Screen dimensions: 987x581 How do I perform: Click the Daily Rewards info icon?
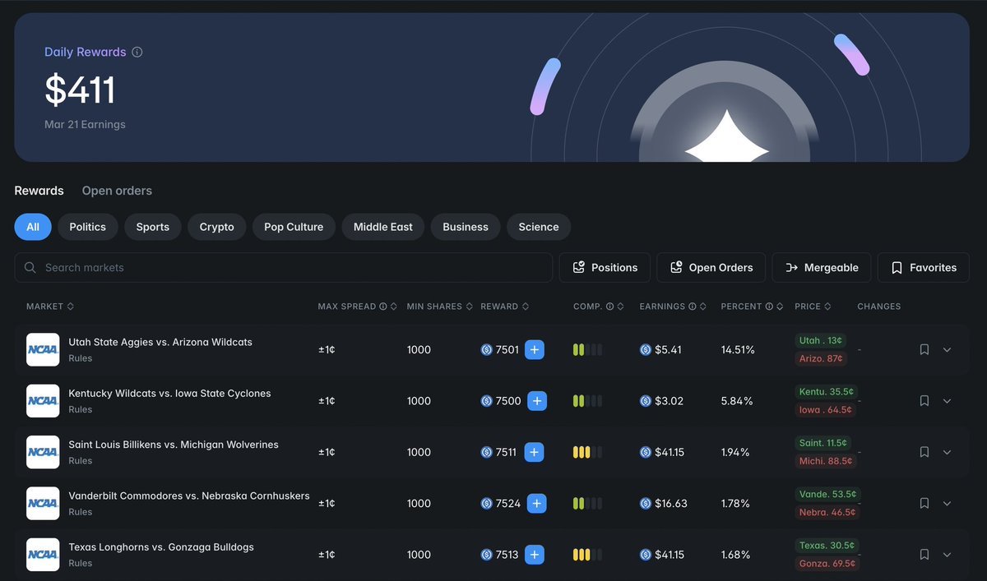[x=137, y=52]
